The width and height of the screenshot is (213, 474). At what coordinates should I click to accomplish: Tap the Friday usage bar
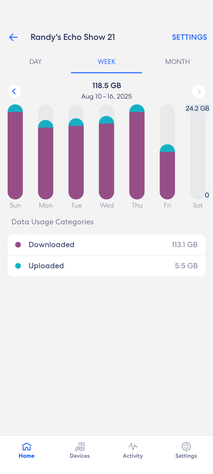(167, 172)
